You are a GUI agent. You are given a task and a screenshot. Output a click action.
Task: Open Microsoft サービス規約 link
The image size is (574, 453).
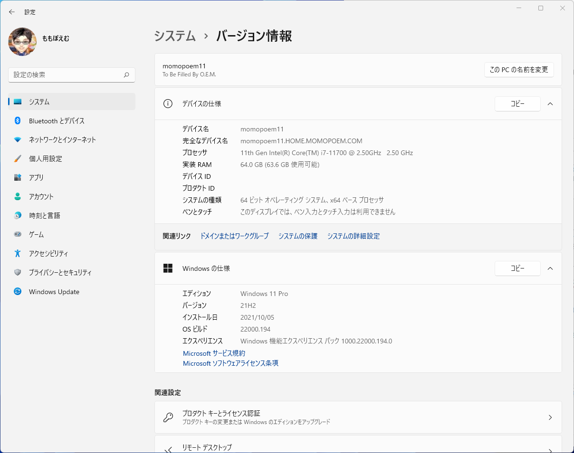tap(214, 353)
